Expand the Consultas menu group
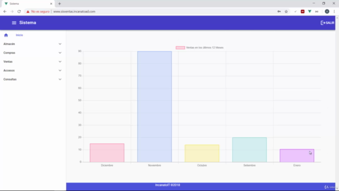 [x=33, y=80]
